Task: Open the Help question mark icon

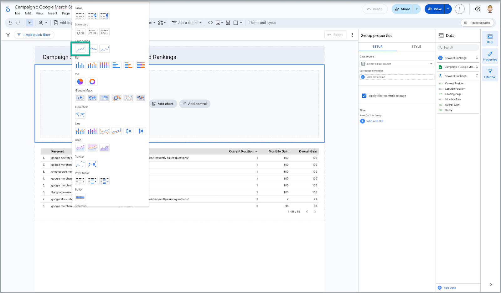Action: (478, 9)
